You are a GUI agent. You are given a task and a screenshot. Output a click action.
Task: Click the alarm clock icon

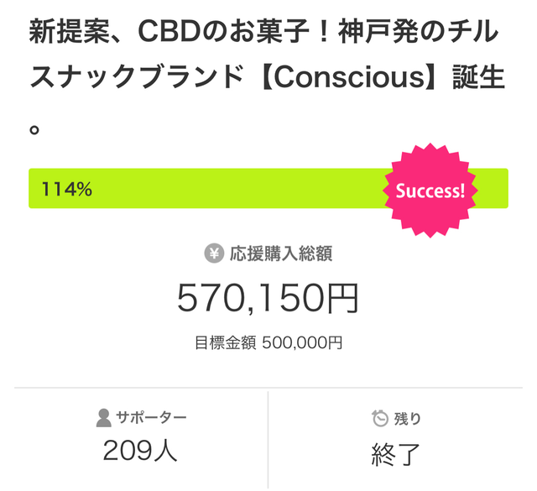[380, 417]
